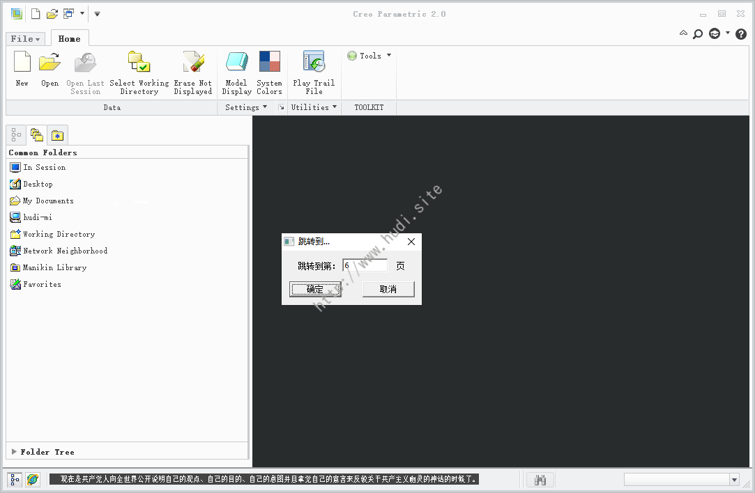Click the TOOLKIT group label
Screen dimensions: 755x493
tap(369, 107)
